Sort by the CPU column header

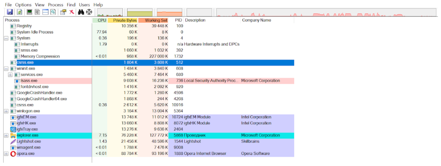click(x=100, y=20)
